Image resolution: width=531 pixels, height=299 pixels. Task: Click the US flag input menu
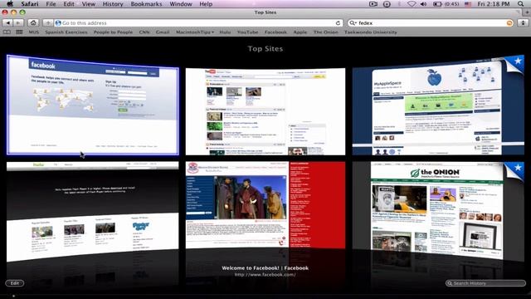click(468, 4)
